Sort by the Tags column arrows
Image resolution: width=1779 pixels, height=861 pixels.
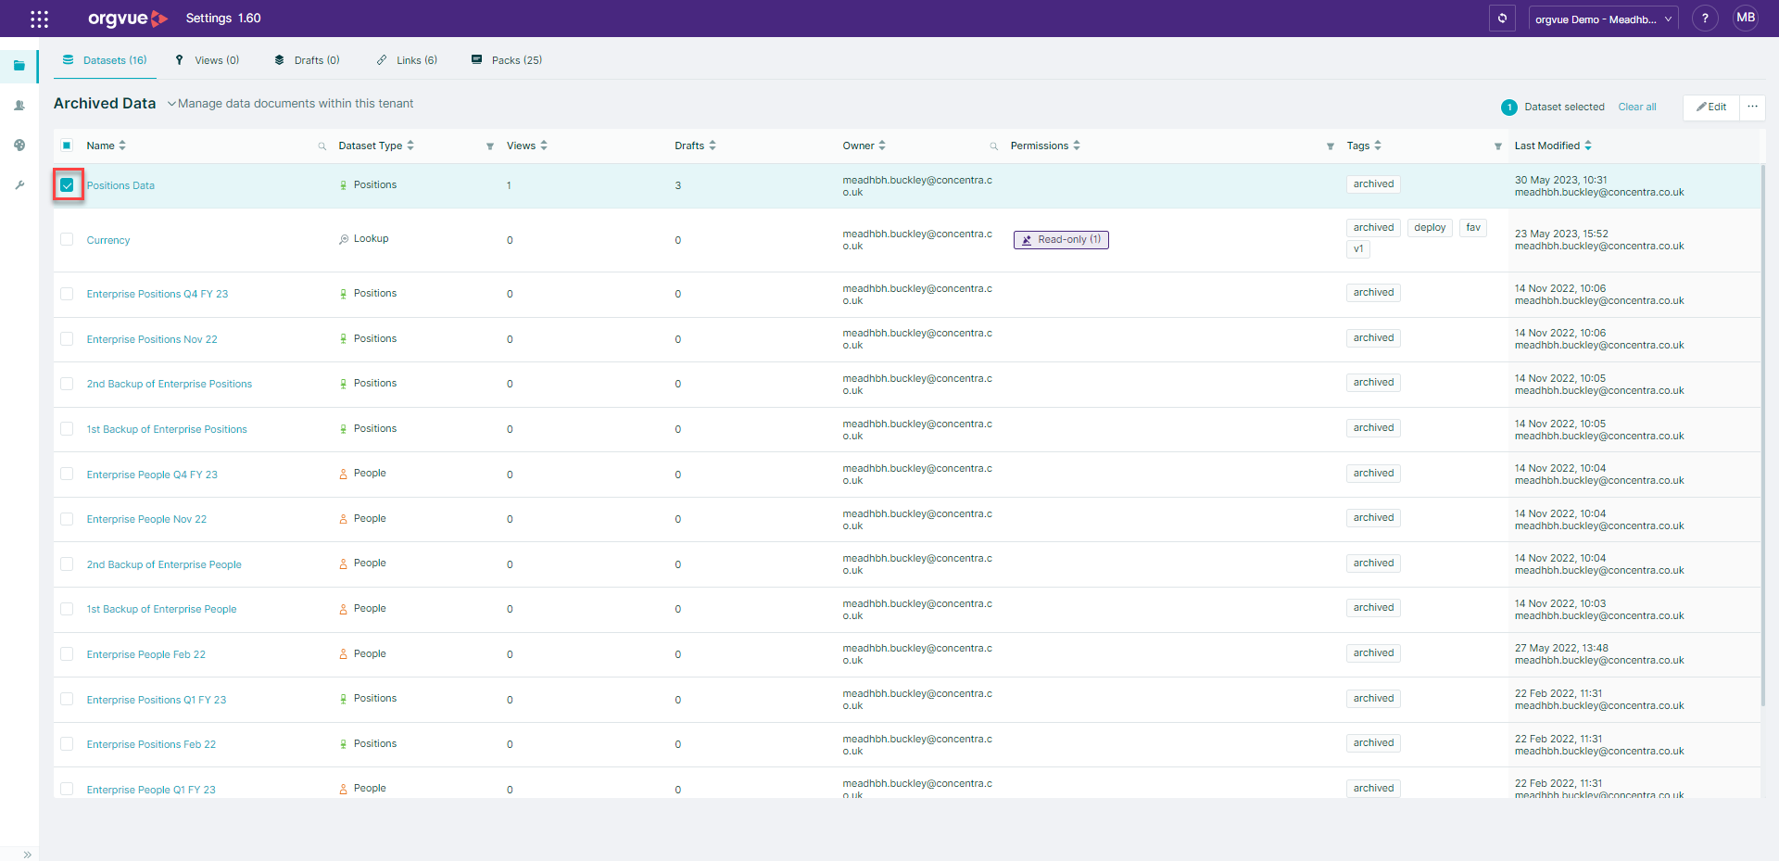tap(1378, 146)
